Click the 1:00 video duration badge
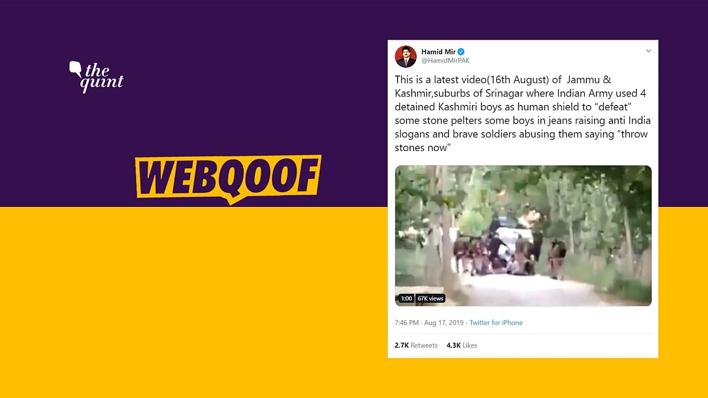The image size is (708, 398). [406, 299]
